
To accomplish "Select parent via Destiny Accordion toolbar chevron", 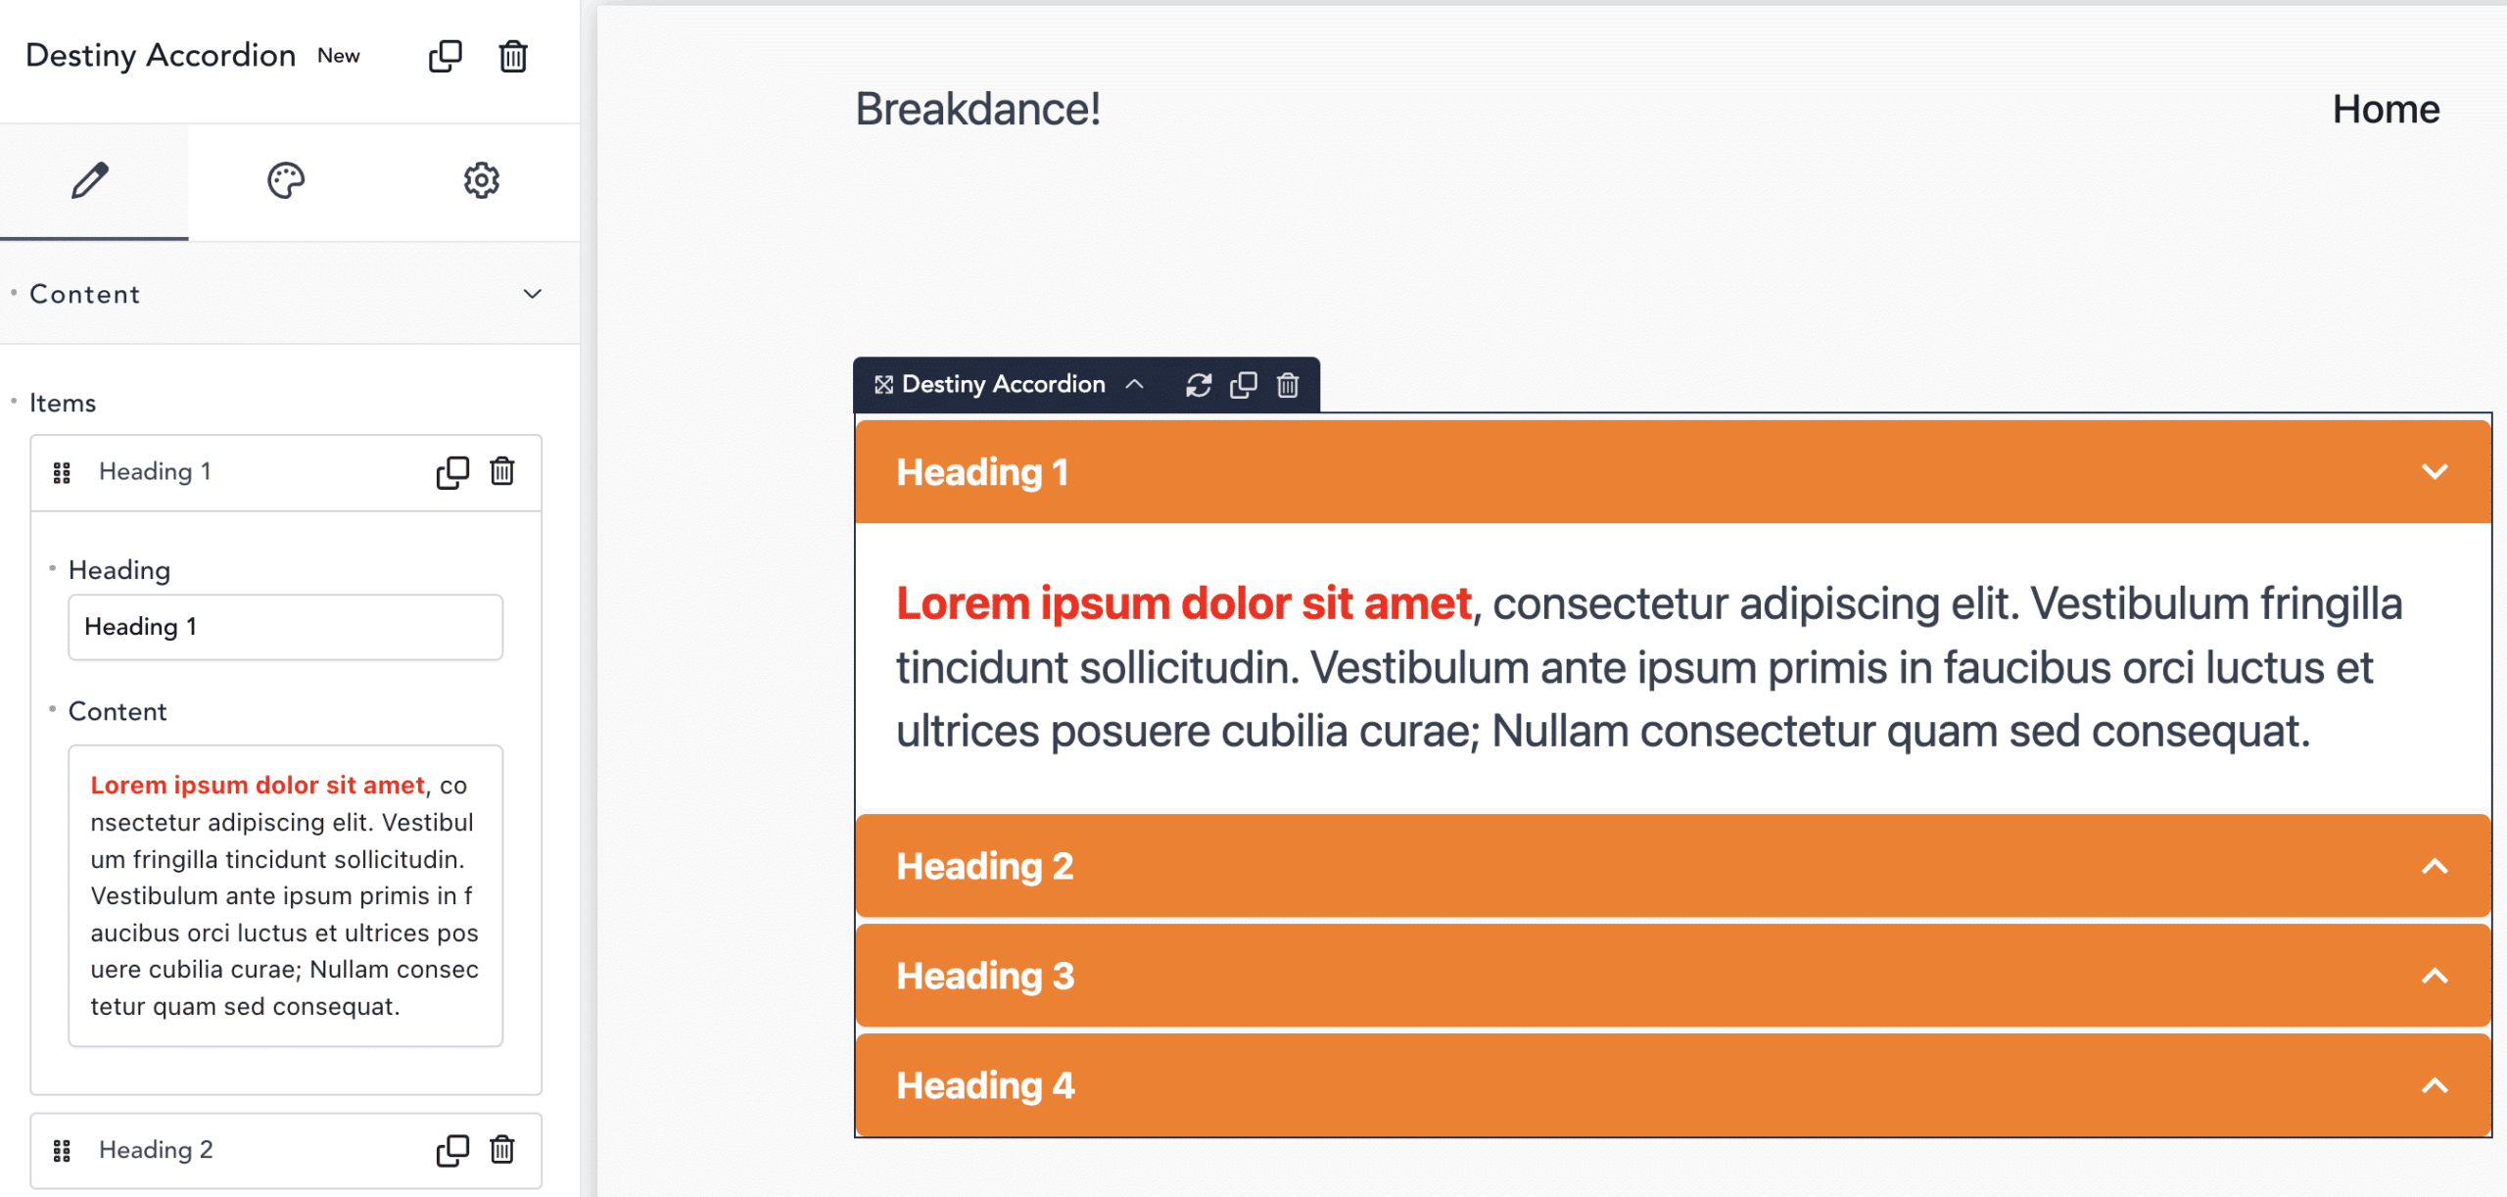I will point(1134,384).
